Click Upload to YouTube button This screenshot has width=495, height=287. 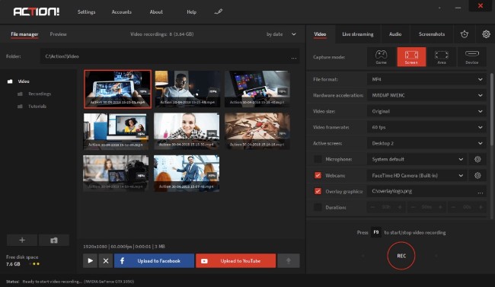tap(236, 261)
